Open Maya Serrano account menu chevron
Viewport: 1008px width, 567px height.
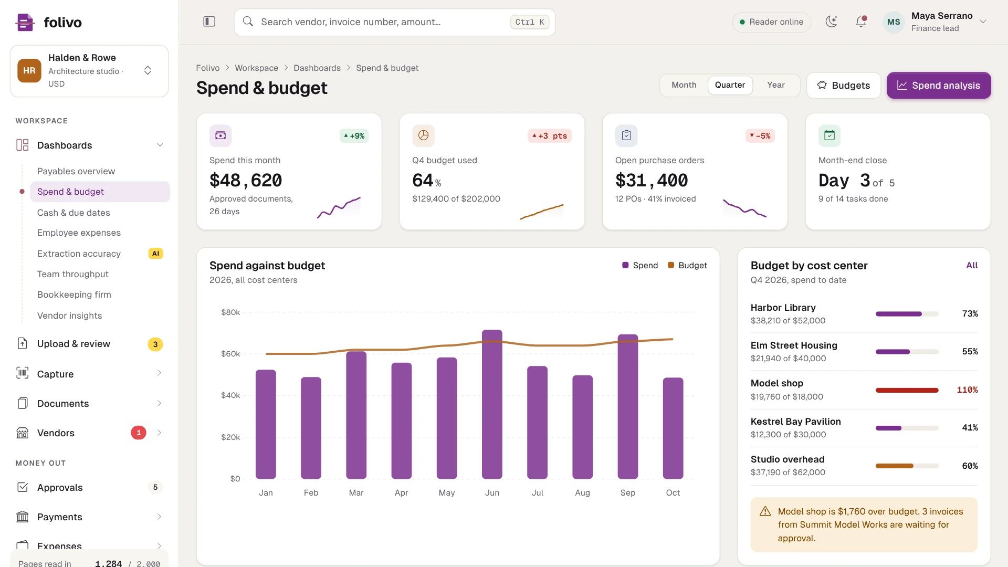point(983,22)
